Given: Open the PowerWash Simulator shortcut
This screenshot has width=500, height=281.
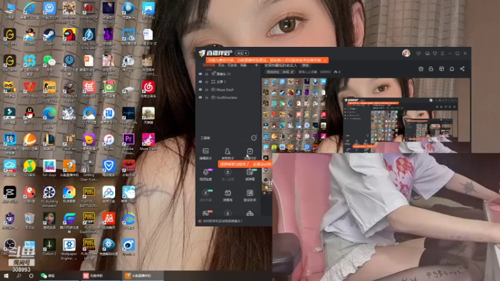Looking at the screenshot, I should point(89,38).
